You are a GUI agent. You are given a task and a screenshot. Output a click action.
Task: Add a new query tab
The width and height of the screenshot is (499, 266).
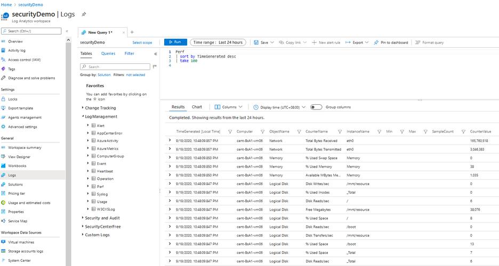[x=132, y=32]
